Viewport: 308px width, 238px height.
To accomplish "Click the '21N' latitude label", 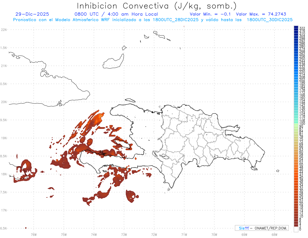I will 4,66.
